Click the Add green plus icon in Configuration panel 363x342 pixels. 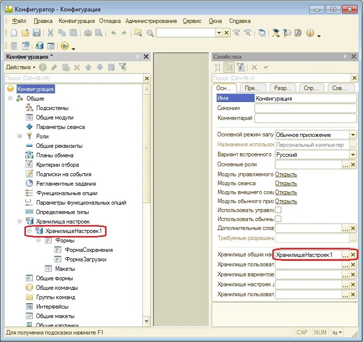tap(43, 67)
